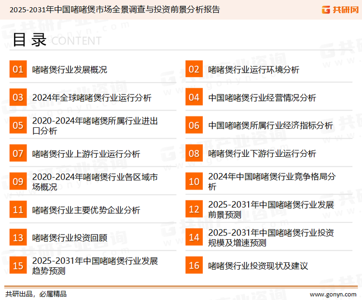Select the orange 06 chapter badge
The width and height of the screenshot is (362, 300).
[194, 125]
